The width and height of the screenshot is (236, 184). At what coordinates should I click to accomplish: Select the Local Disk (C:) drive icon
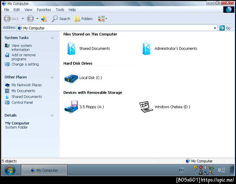tap(71, 78)
